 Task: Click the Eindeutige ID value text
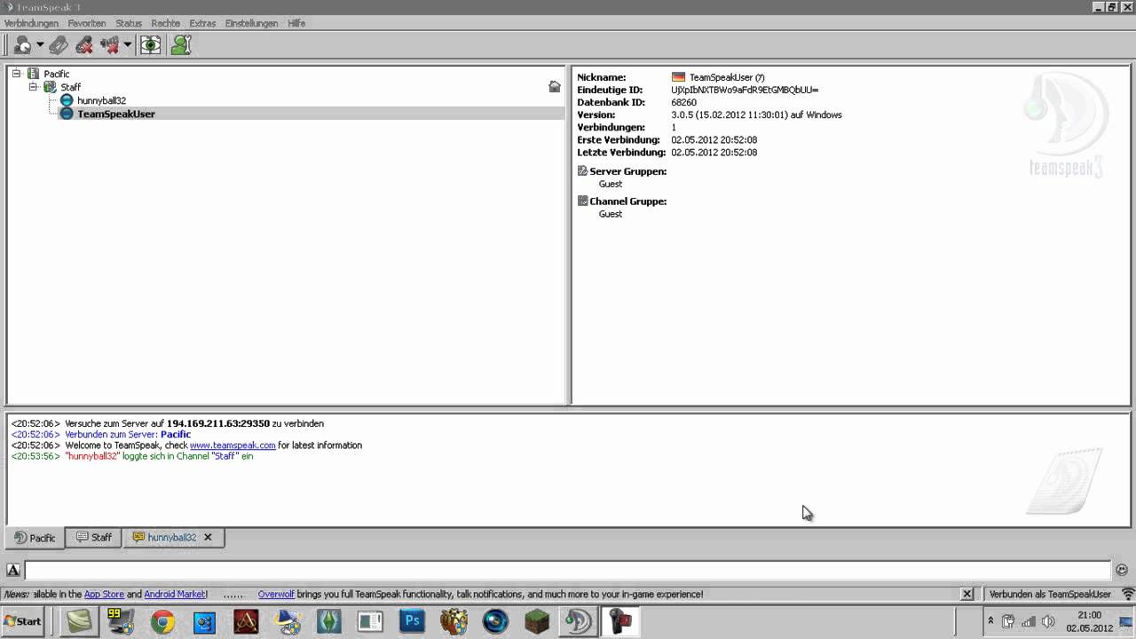pyautogui.click(x=745, y=90)
